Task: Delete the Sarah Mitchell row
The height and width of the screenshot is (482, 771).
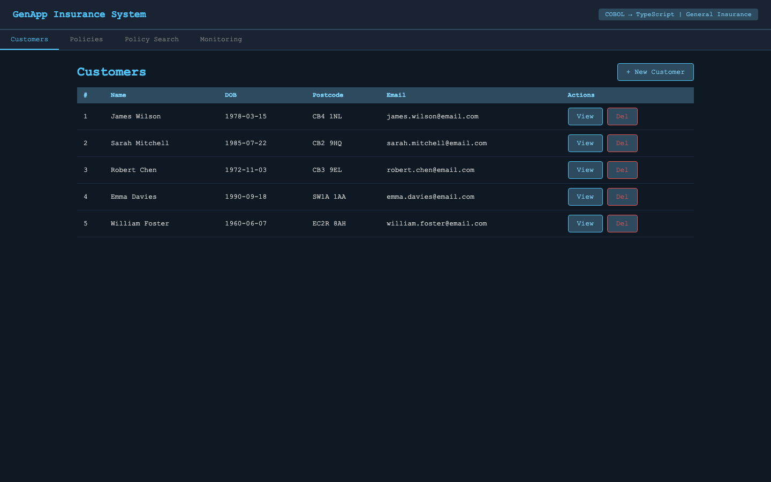Action: pyautogui.click(x=622, y=144)
